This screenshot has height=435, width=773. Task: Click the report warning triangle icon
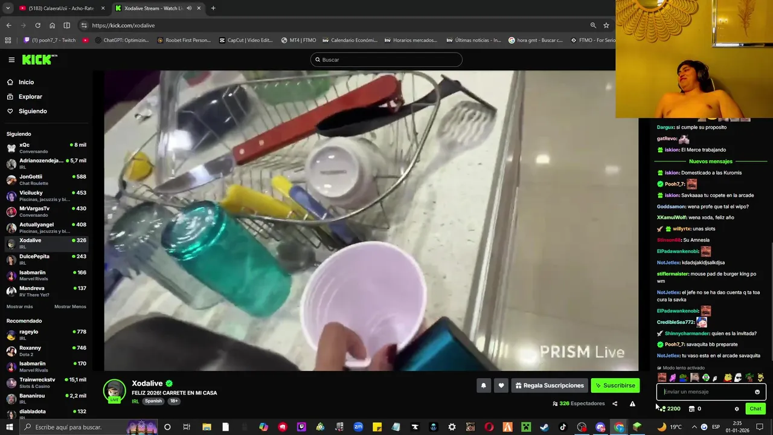[632, 404]
